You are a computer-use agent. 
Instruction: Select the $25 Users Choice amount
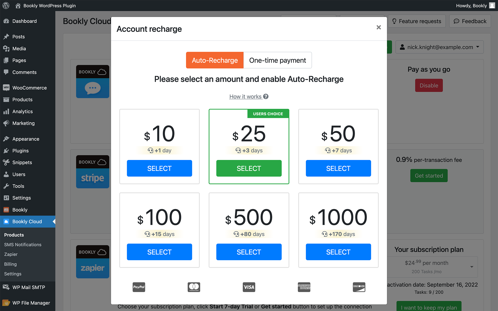tap(249, 168)
